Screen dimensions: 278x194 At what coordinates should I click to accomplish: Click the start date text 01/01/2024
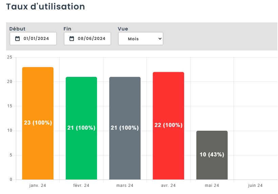36,39
